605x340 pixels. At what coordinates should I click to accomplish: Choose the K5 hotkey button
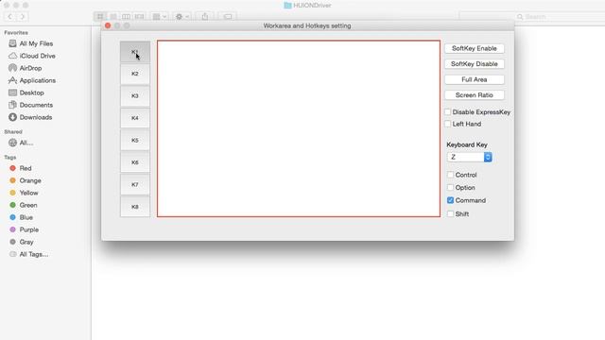134,141
